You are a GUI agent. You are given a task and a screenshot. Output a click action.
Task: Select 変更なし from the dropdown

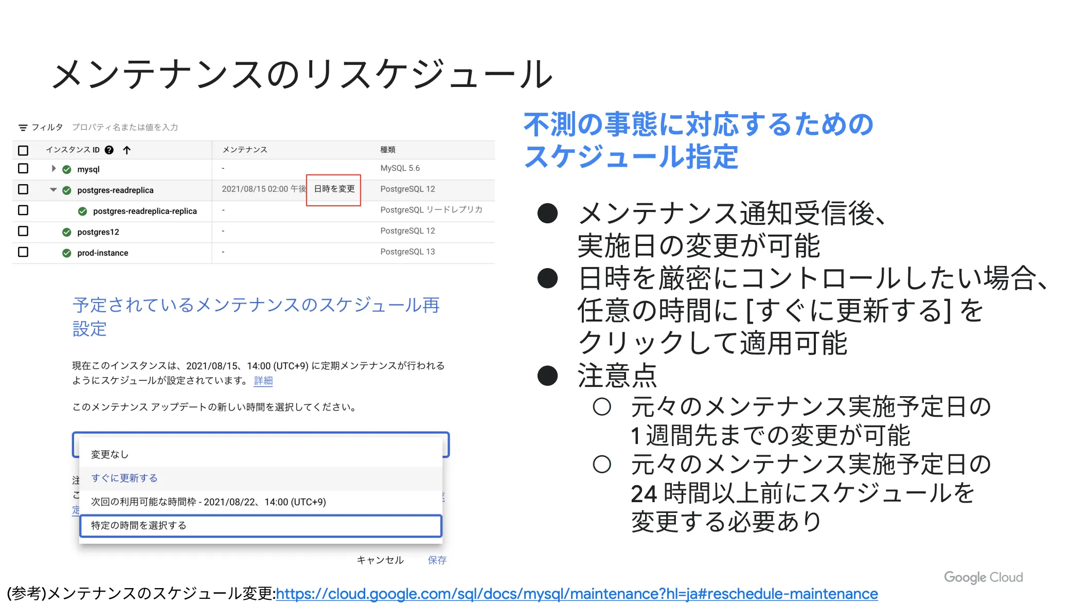pos(261,454)
